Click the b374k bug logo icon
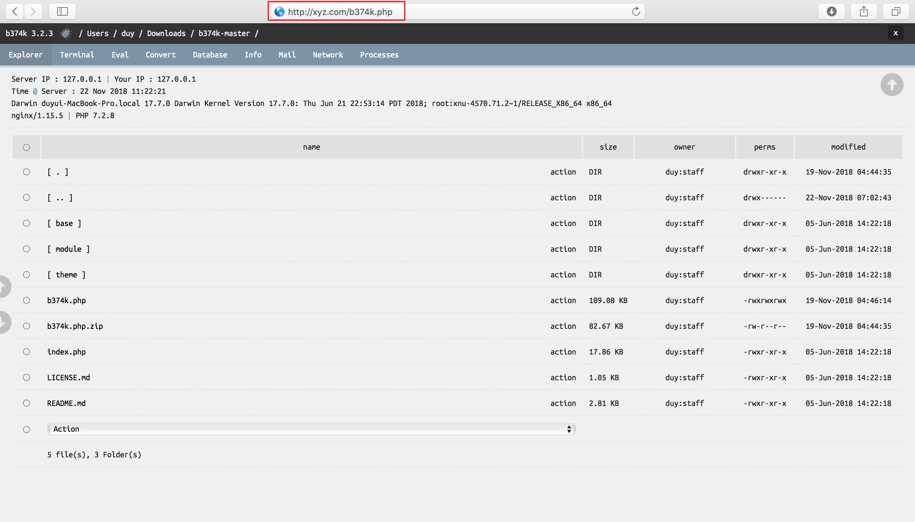This screenshot has width=915, height=522. [66, 33]
